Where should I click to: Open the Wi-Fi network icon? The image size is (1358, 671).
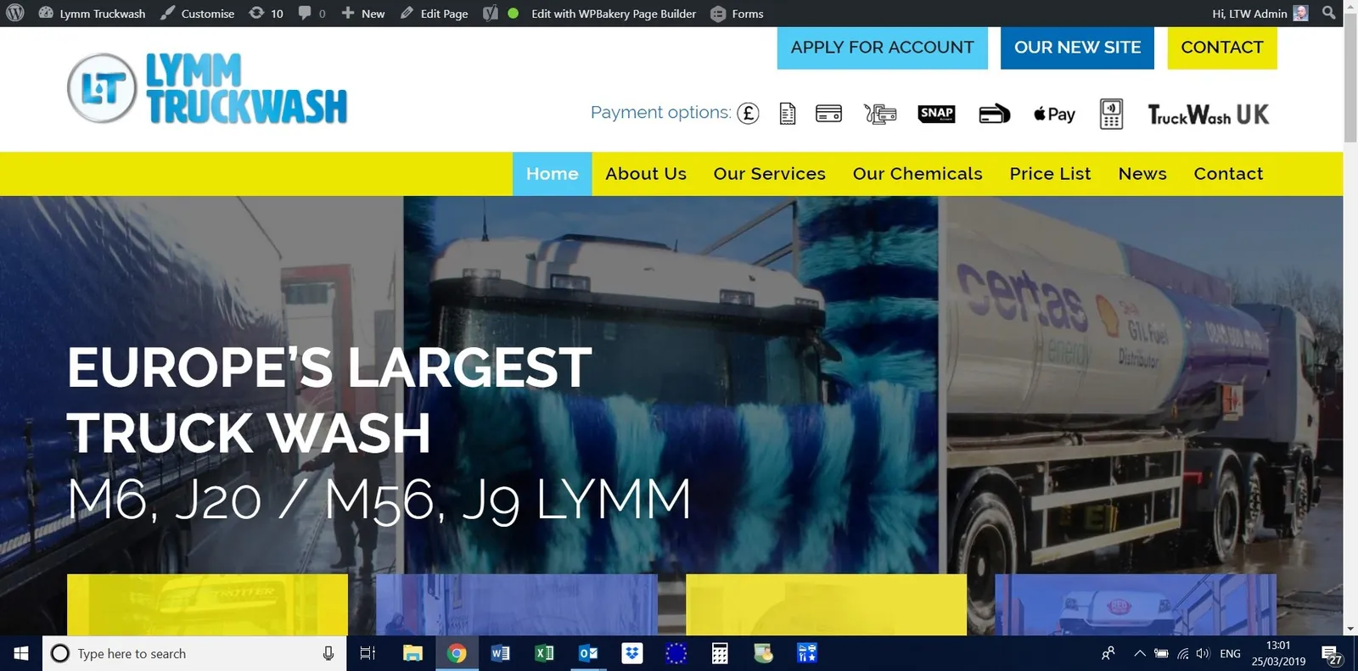(1182, 653)
